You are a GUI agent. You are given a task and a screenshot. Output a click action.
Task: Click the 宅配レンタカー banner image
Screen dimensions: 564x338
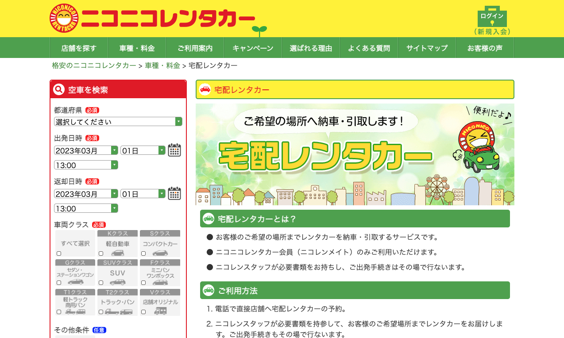tap(355, 154)
